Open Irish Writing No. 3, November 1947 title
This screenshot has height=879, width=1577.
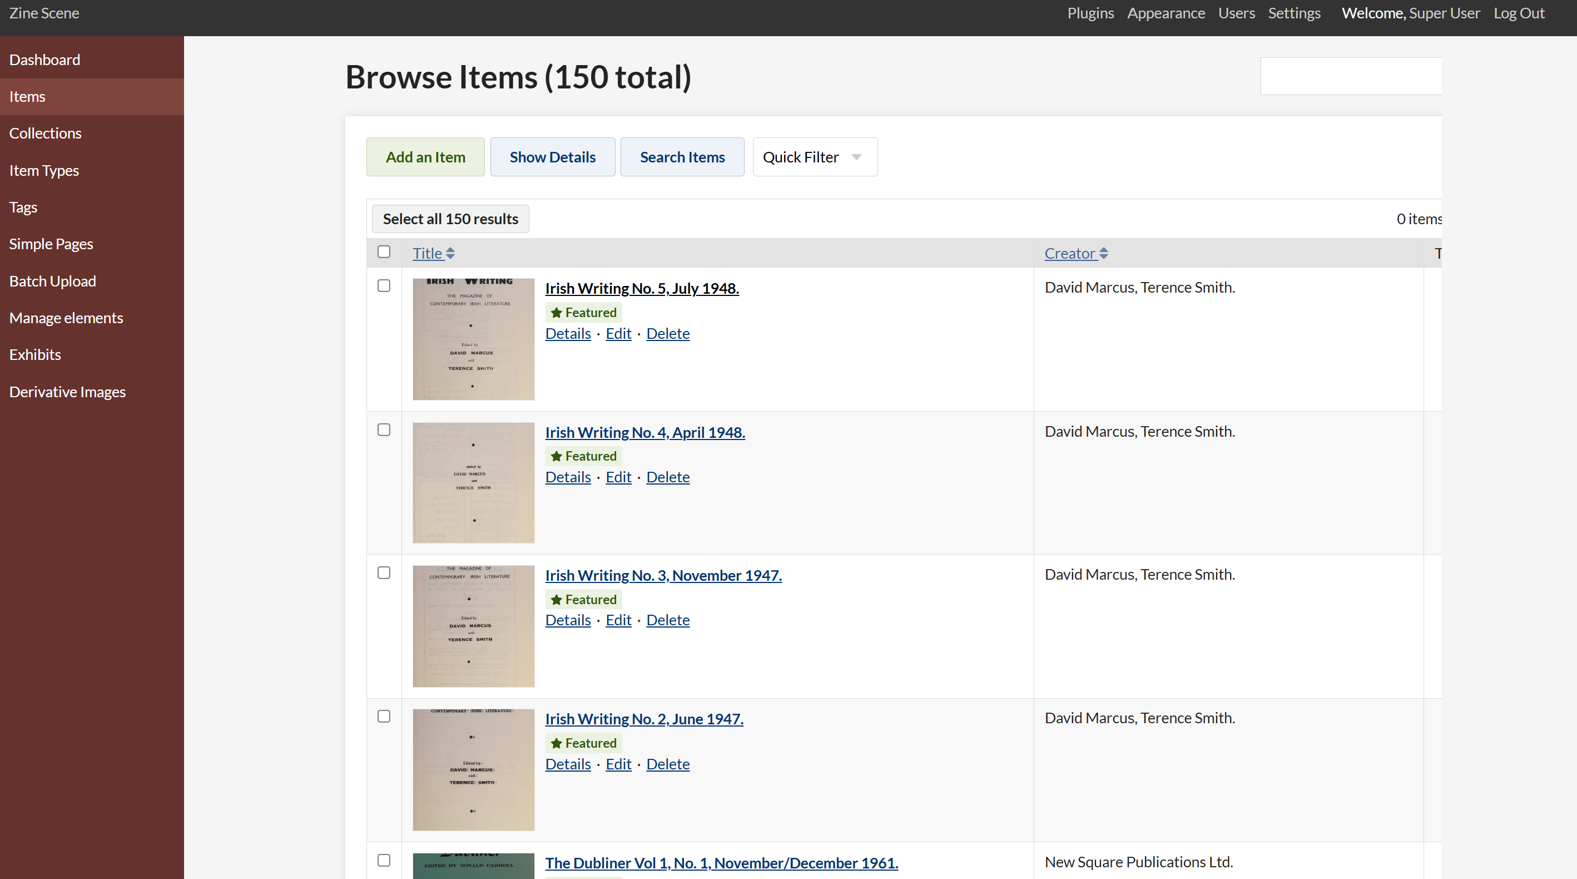(663, 576)
